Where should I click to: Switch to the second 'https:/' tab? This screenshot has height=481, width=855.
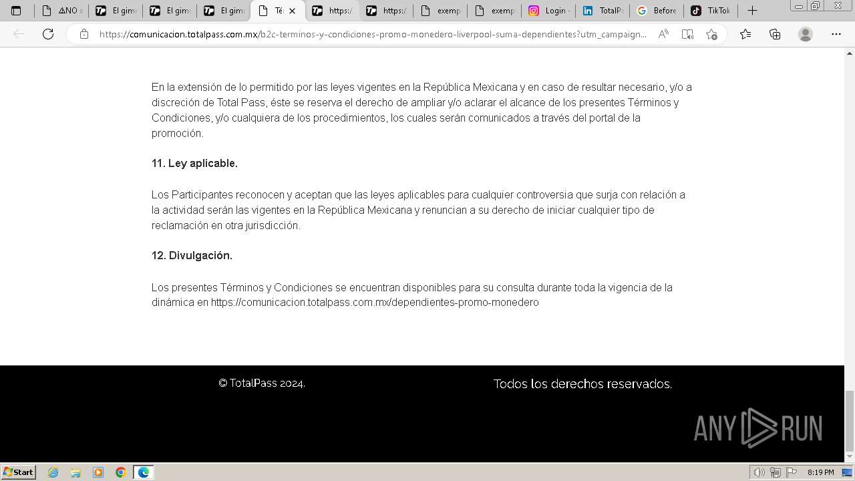point(385,11)
